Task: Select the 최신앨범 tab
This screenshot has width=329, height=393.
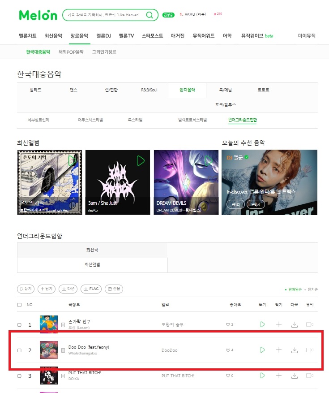Action: 92,265
